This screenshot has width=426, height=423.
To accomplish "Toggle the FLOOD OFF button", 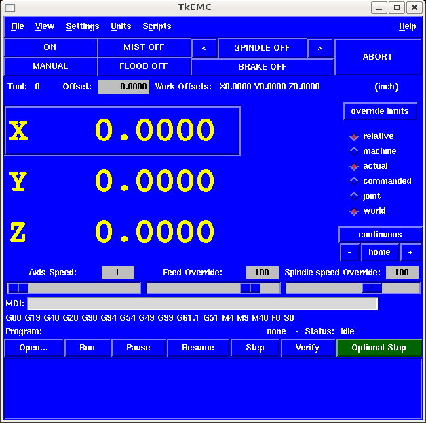I will click(144, 66).
